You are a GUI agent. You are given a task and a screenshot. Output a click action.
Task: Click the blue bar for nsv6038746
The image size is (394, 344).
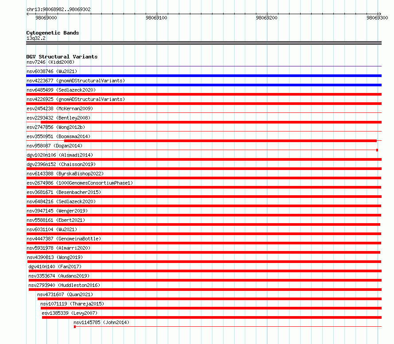pos(204,76)
